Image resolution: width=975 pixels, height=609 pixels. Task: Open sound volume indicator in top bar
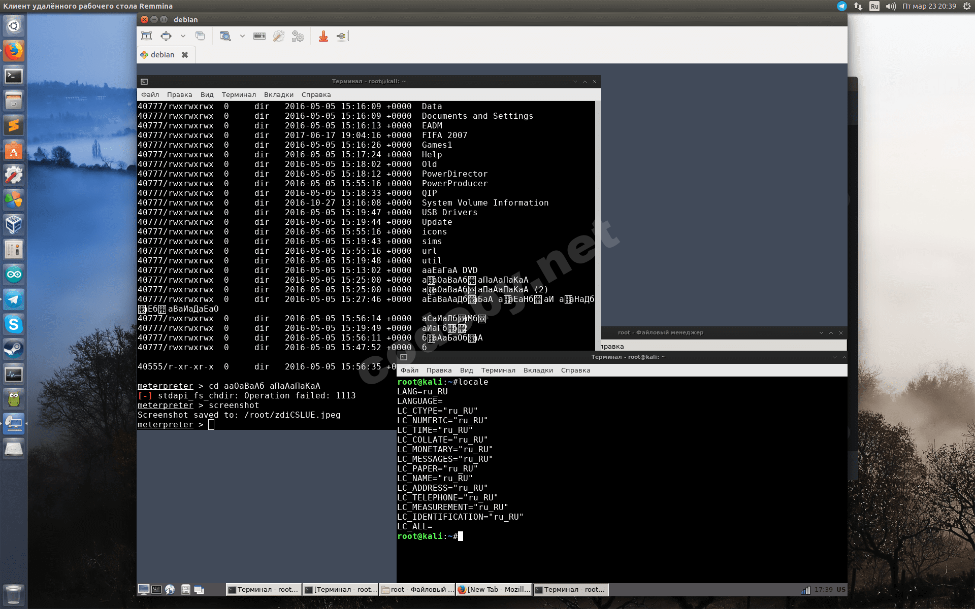[x=891, y=6]
